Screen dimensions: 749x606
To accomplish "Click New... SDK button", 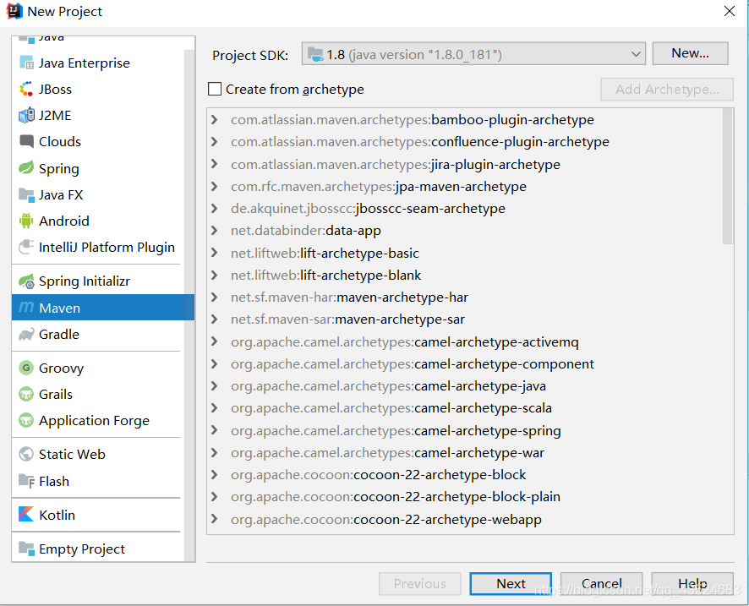I will click(x=690, y=53).
